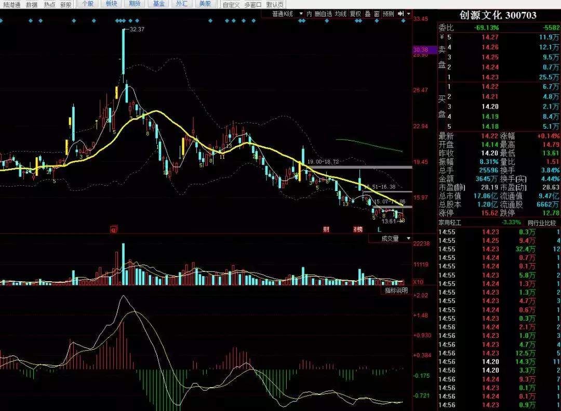Click the purple 30.38 price axis marker
The width and height of the screenshot is (561, 411).
[x=420, y=50]
